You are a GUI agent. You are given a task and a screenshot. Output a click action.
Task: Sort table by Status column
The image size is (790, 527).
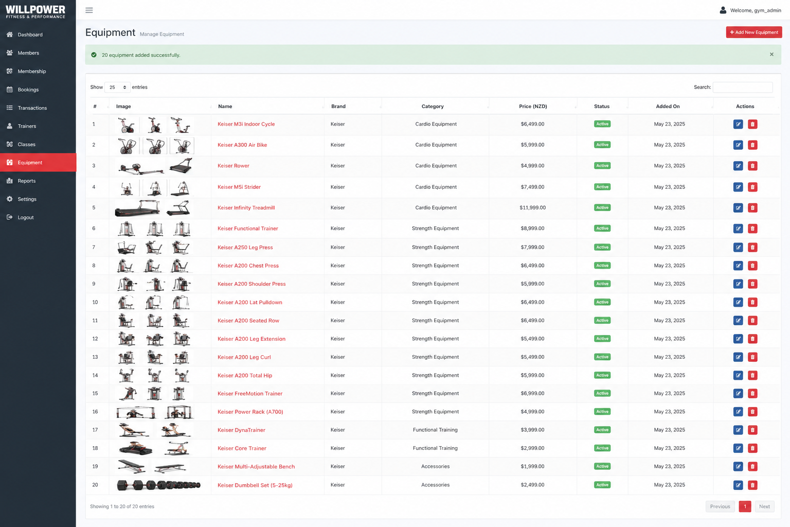point(602,107)
